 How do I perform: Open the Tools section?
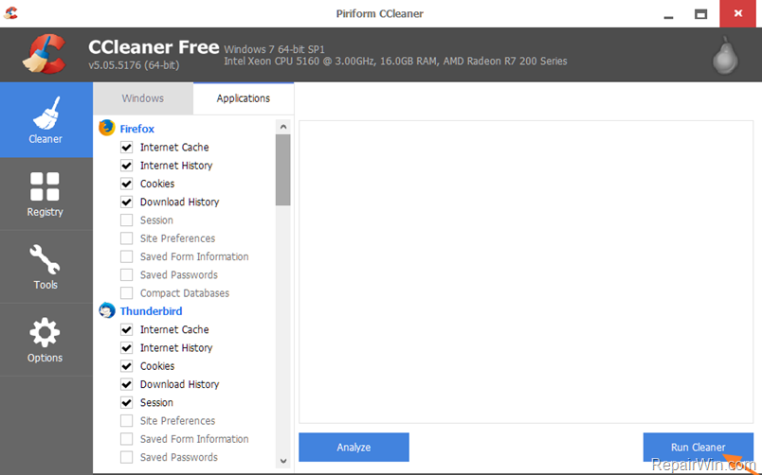pos(45,267)
